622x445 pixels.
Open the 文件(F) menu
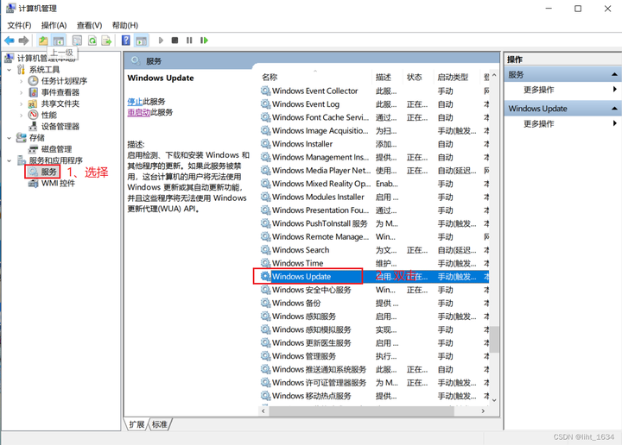point(19,25)
